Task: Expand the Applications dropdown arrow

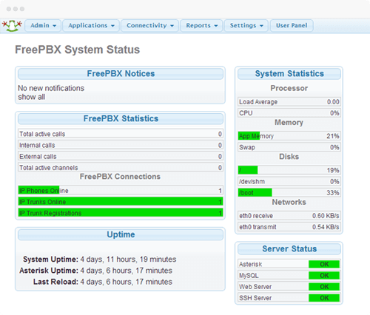Action: point(112,26)
